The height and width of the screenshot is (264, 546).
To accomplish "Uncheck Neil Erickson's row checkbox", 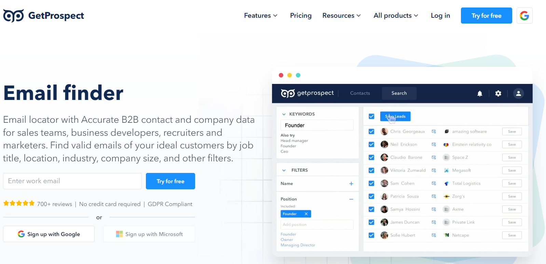I will [371, 144].
